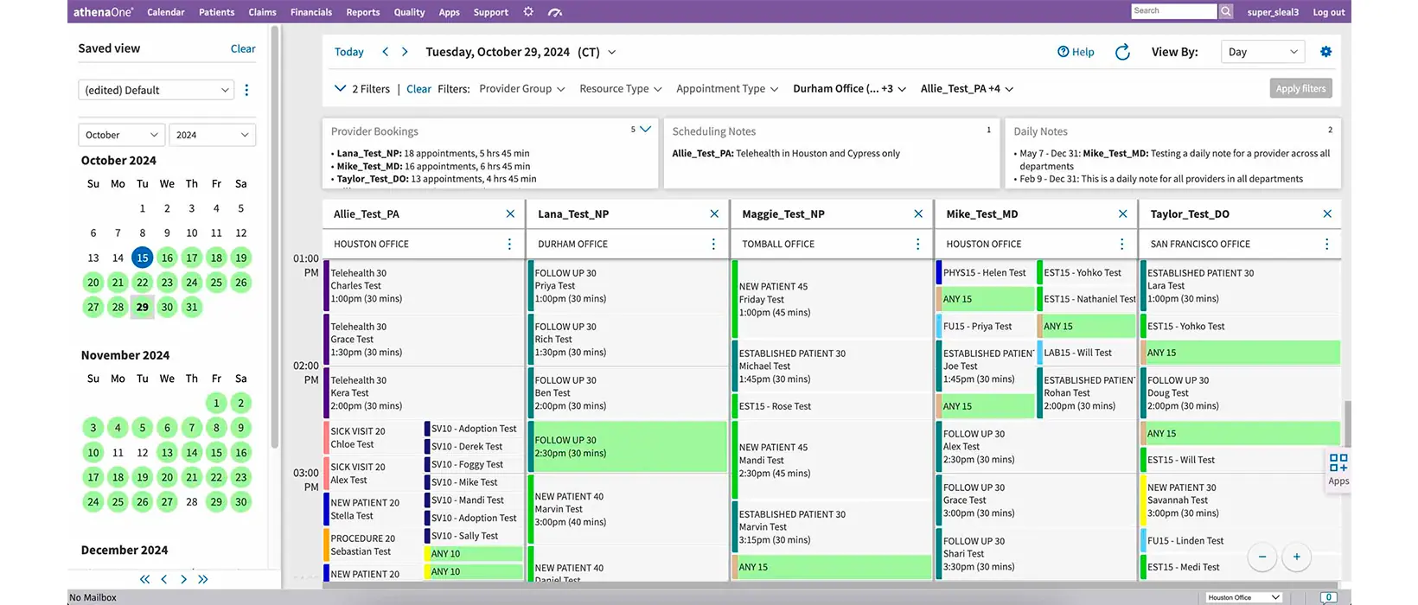The image size is (1418, 605).
Task: Collapse the 2 Filters section
Action: coord(340,88)
